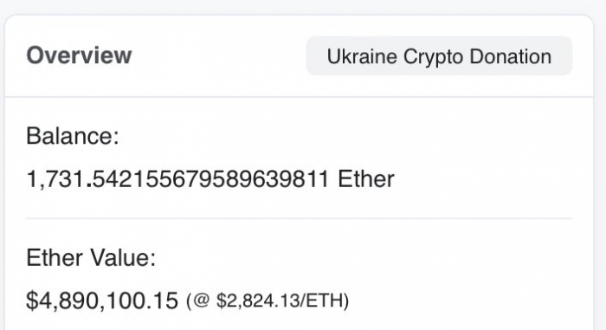Select the Overview heading

(x=80, y=55)
